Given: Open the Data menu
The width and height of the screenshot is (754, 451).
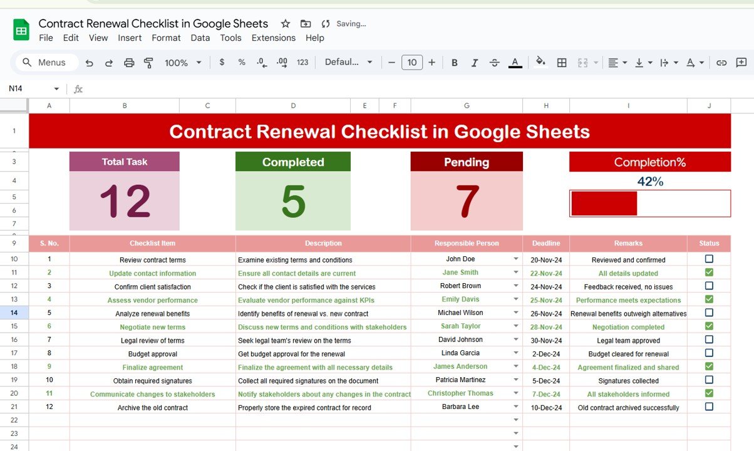Looking at the screenshot, I should (200, 38).
